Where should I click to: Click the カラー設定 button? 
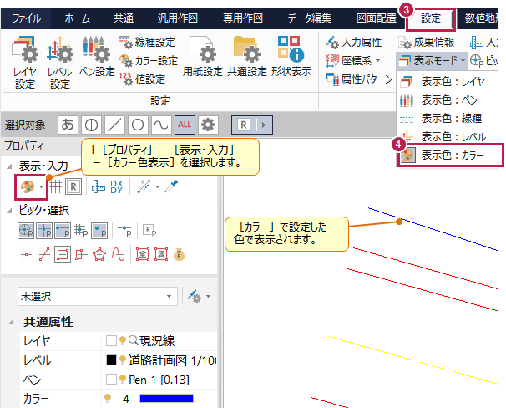pyautogui.click(x=149, y=60)
